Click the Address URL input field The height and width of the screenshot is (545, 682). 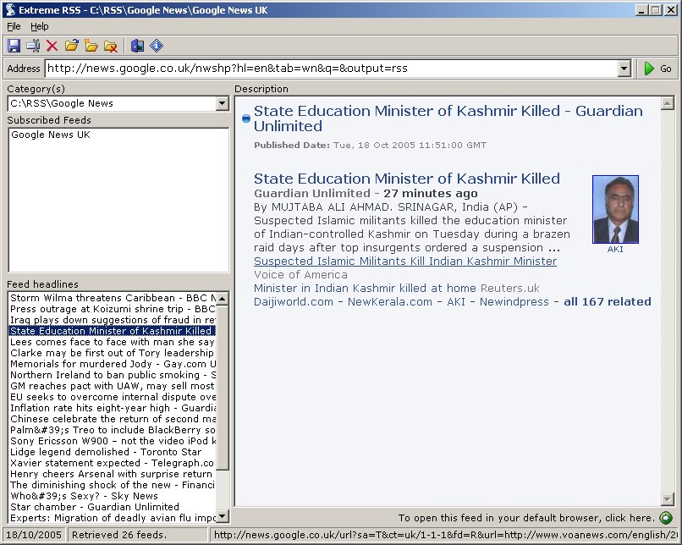(330, 69)
